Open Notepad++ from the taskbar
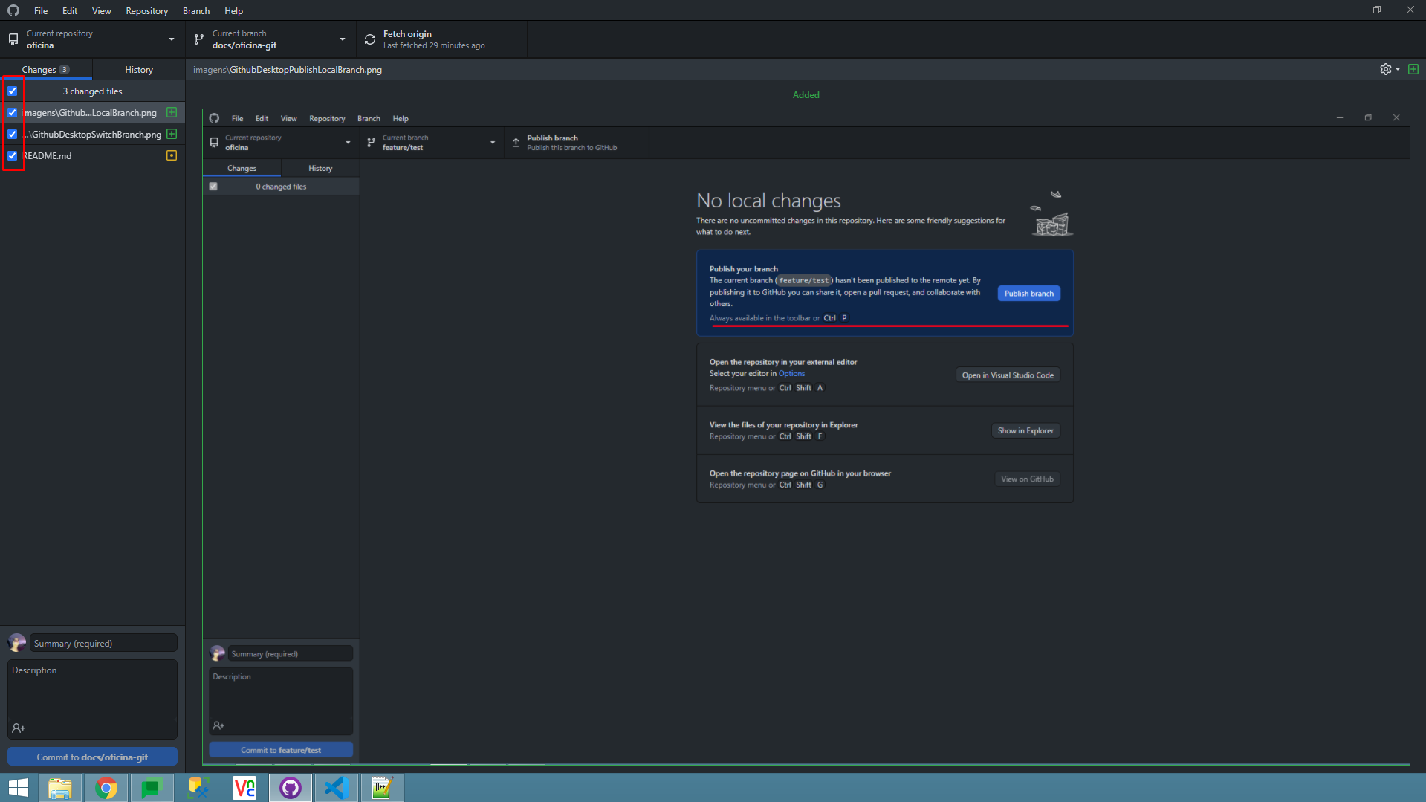1426x802 pixels. click(383, 788)
